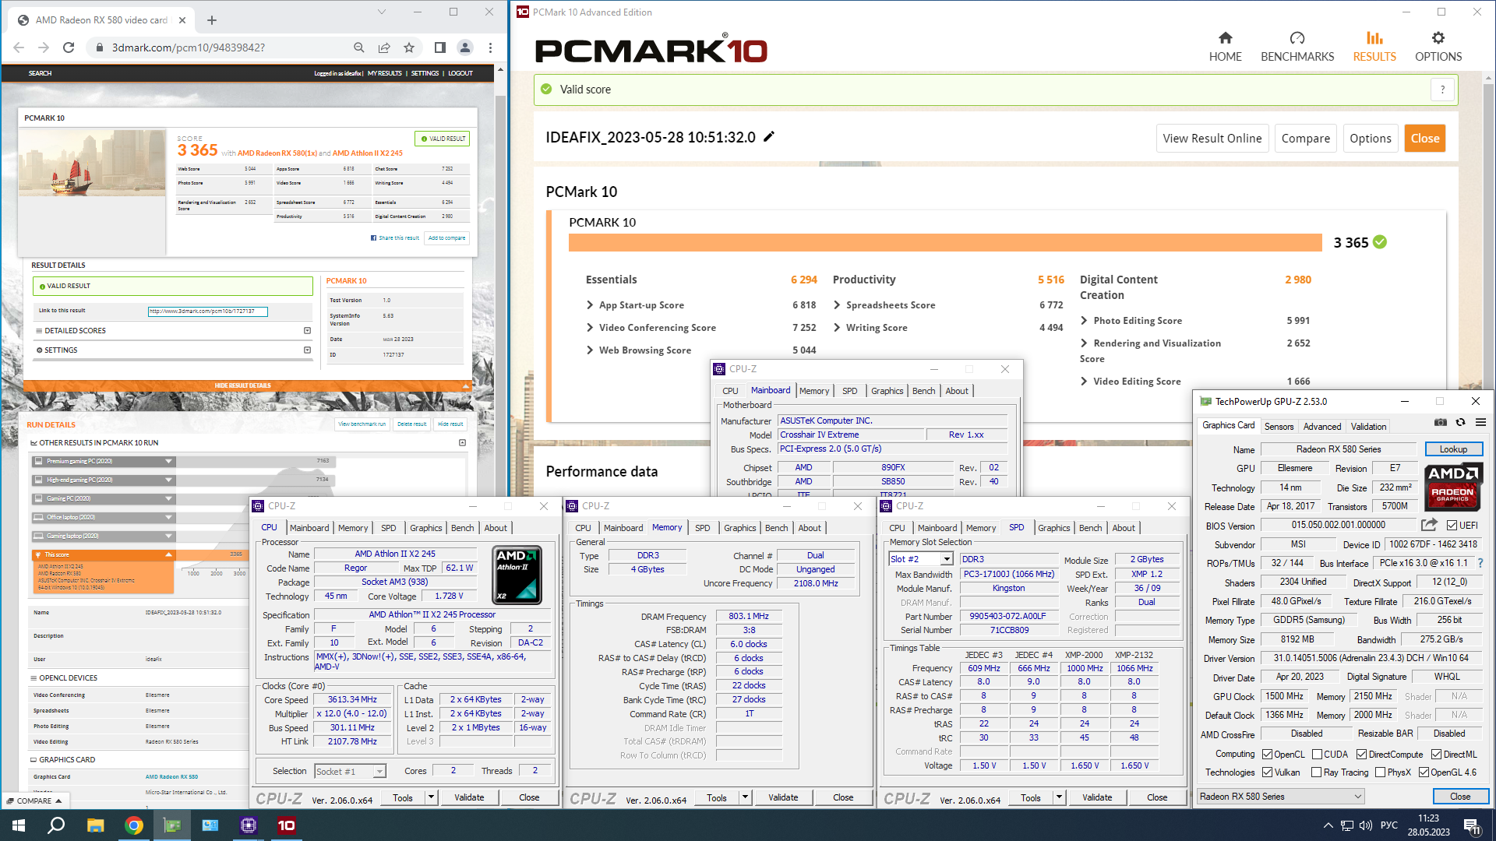Bookmark this page with star icon
Image resolution: width=1496 pixels, height=841 pixels.
tap(409, 48)
